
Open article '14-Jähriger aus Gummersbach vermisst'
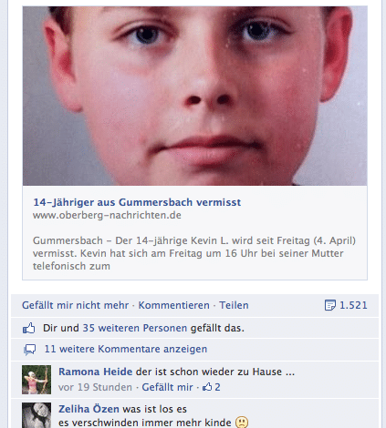(137, 202)
